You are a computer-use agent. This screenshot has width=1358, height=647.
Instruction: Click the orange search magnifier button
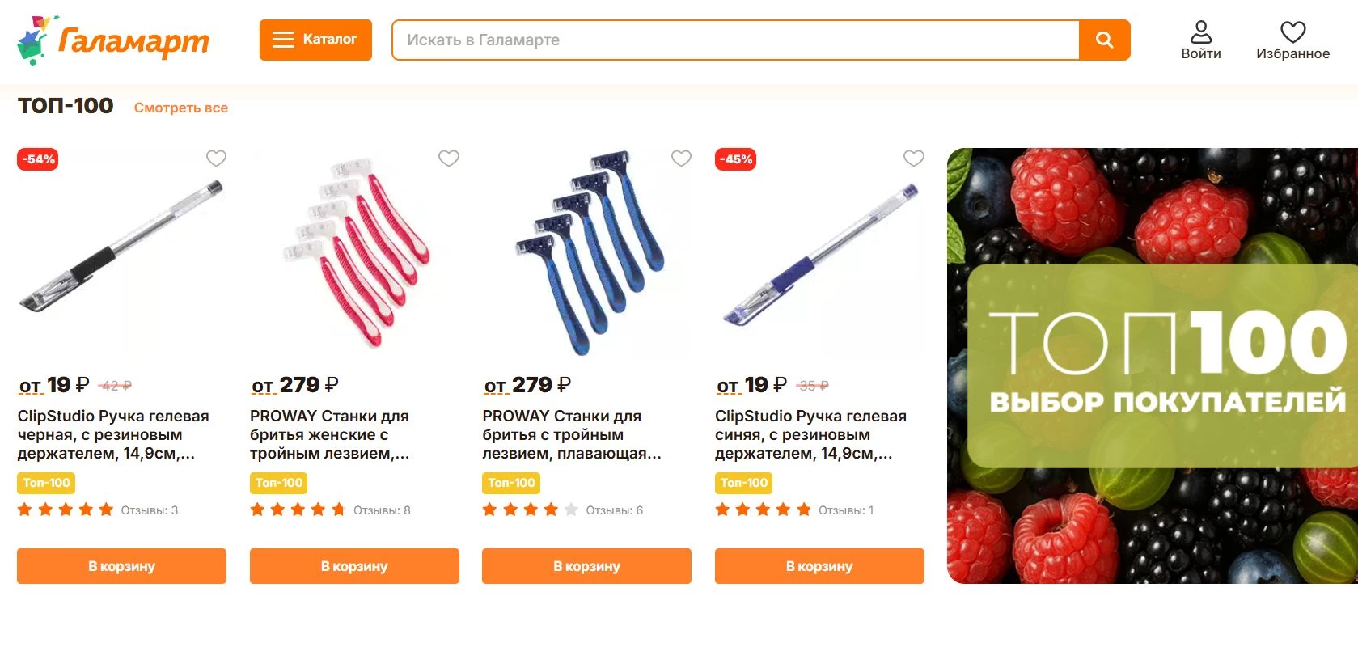1104,40
